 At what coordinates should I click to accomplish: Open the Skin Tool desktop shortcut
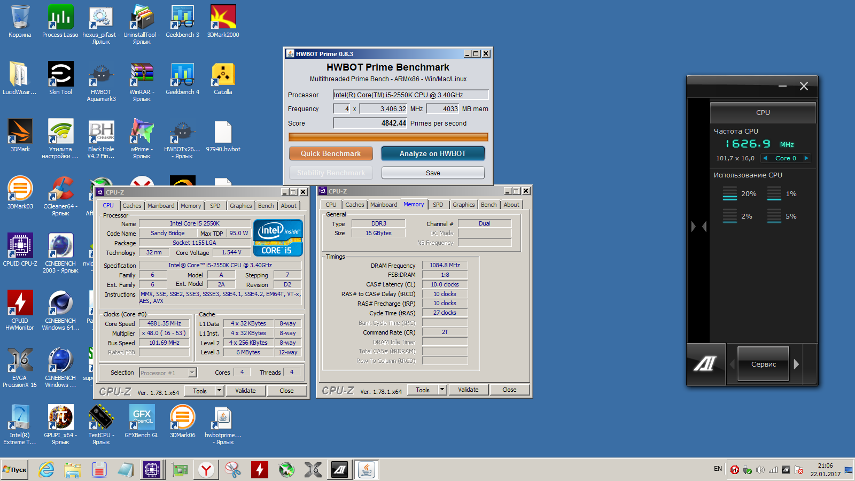[x=60, y=79]
